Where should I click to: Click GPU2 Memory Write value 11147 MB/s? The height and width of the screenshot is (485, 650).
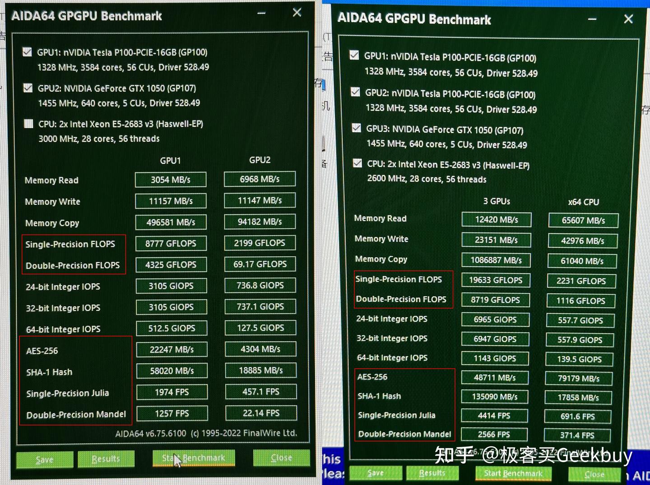[x=260, y=200]
